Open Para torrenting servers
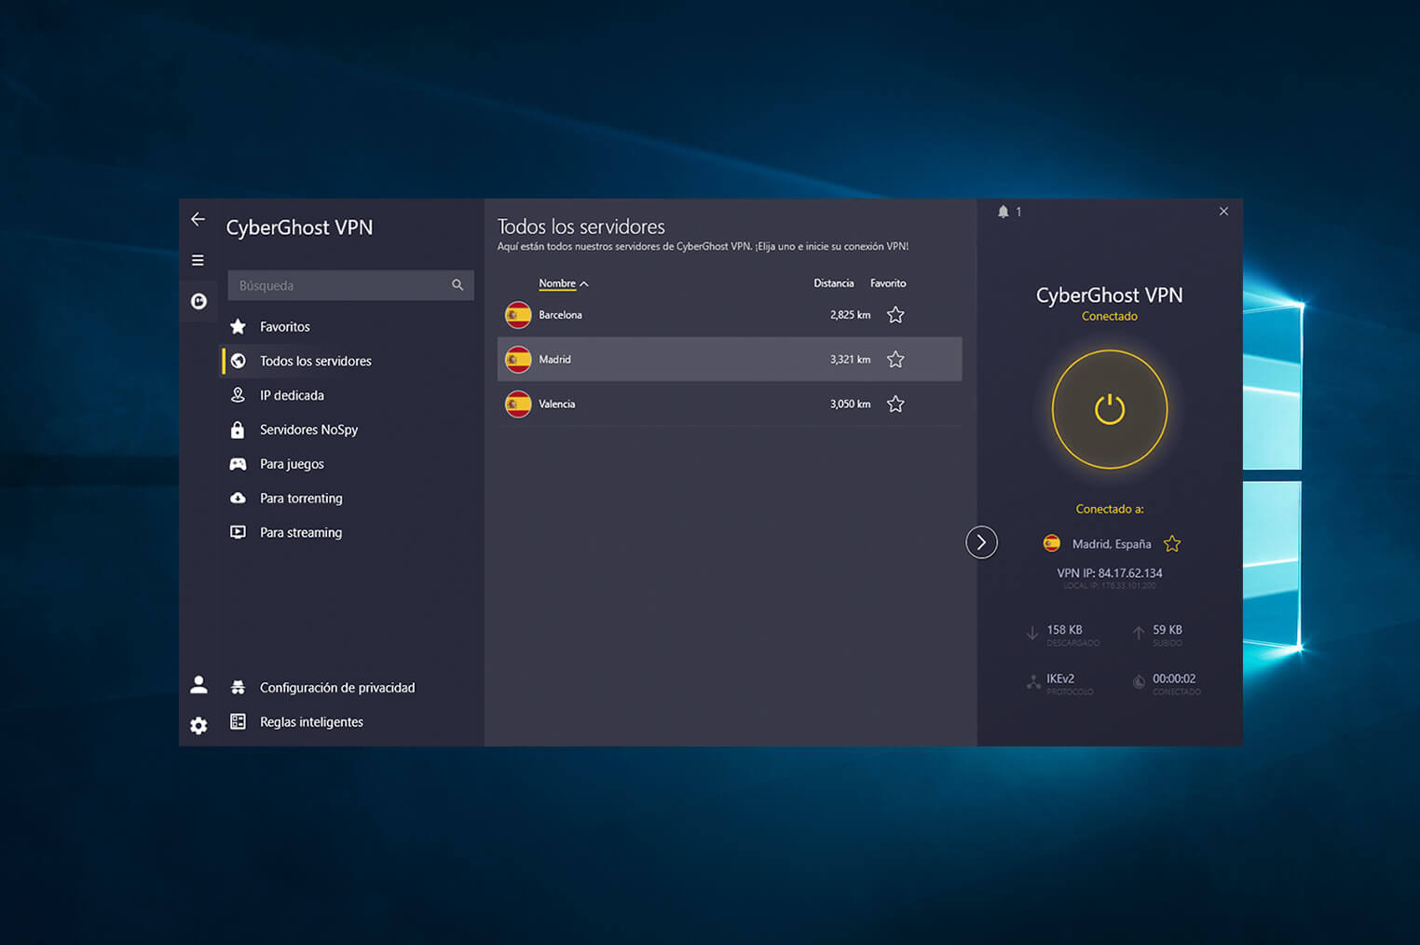This screenshot has height=945, width=1420. [x=301, y=499]
